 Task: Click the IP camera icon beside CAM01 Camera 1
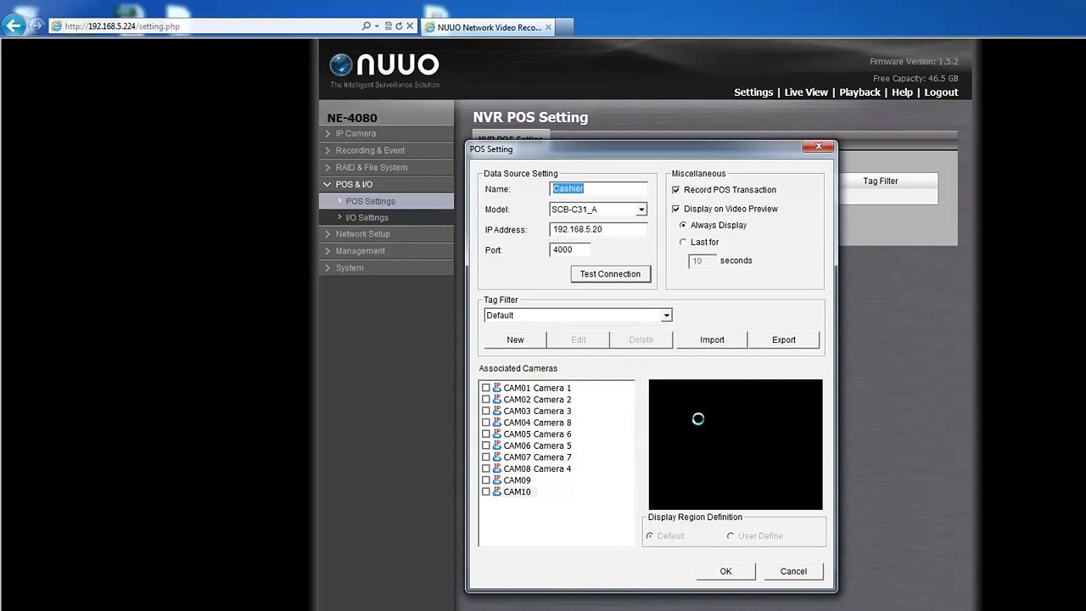tap(497, 388)
